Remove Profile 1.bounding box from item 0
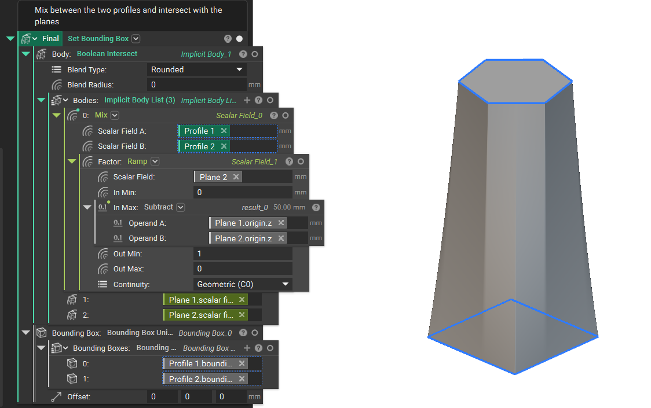The width and height of the screenshot is (651, 408). [242, 363]
